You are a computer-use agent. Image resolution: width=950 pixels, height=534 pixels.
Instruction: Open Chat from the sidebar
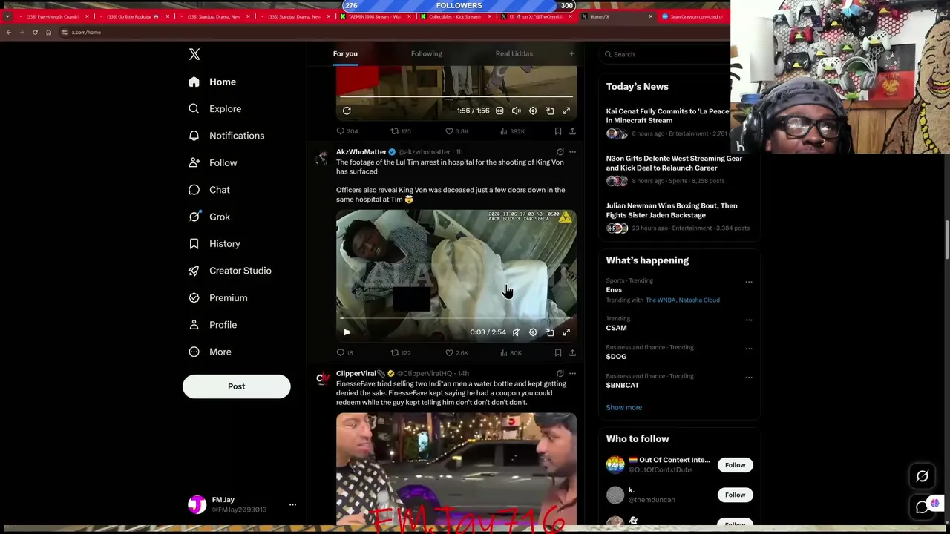(209, 190)
